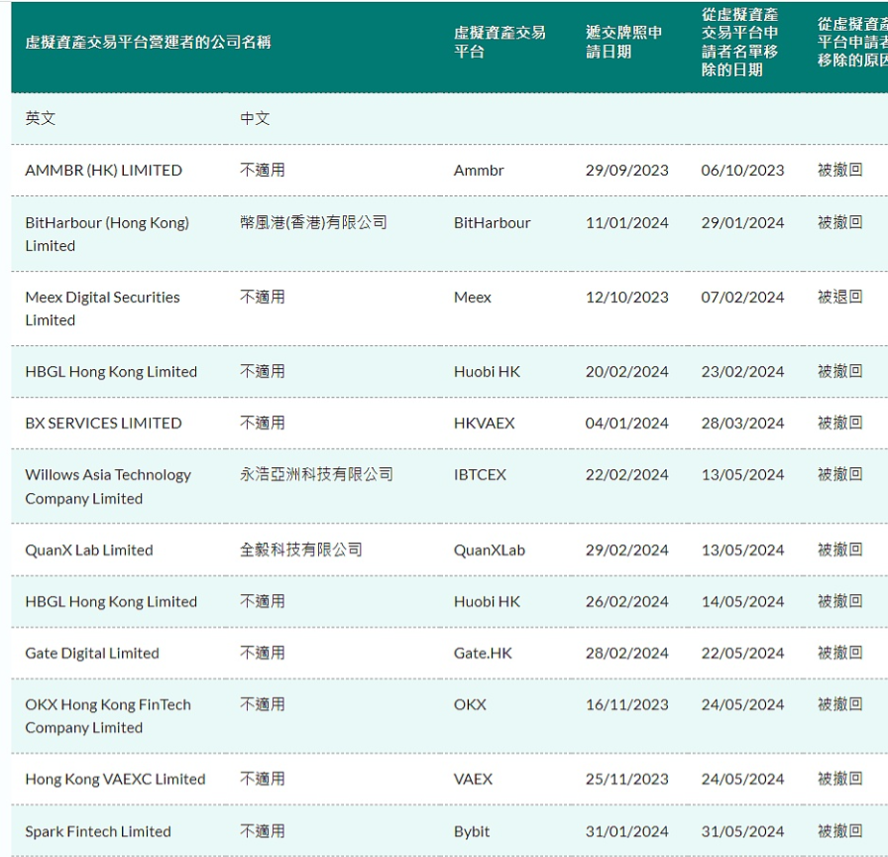The height and width of the screenshot is (857, 888).
Task: Select QuanX Lab Limited in the table
Action: pos(88,551)
